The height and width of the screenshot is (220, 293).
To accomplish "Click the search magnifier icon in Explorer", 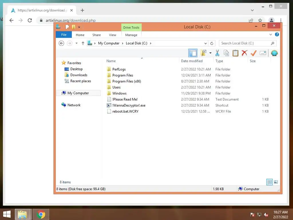I will 273,43.
